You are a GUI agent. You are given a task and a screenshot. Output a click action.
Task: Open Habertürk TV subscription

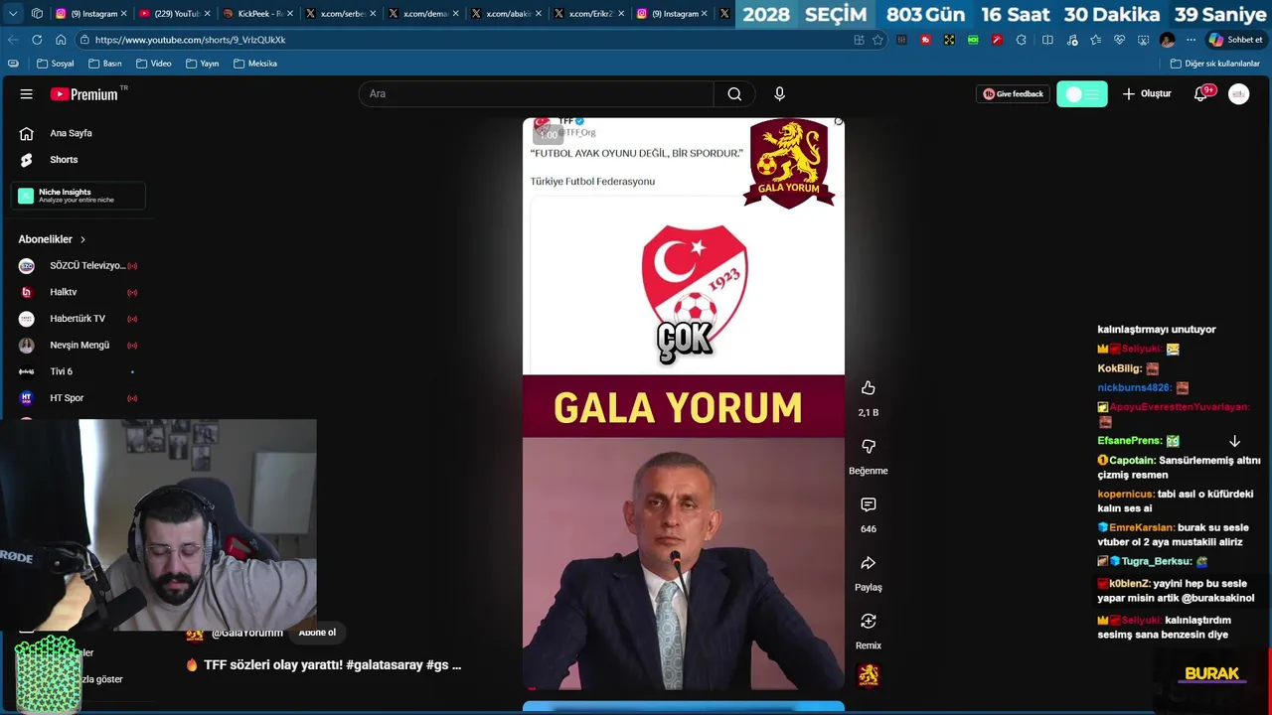pos(78,319)
